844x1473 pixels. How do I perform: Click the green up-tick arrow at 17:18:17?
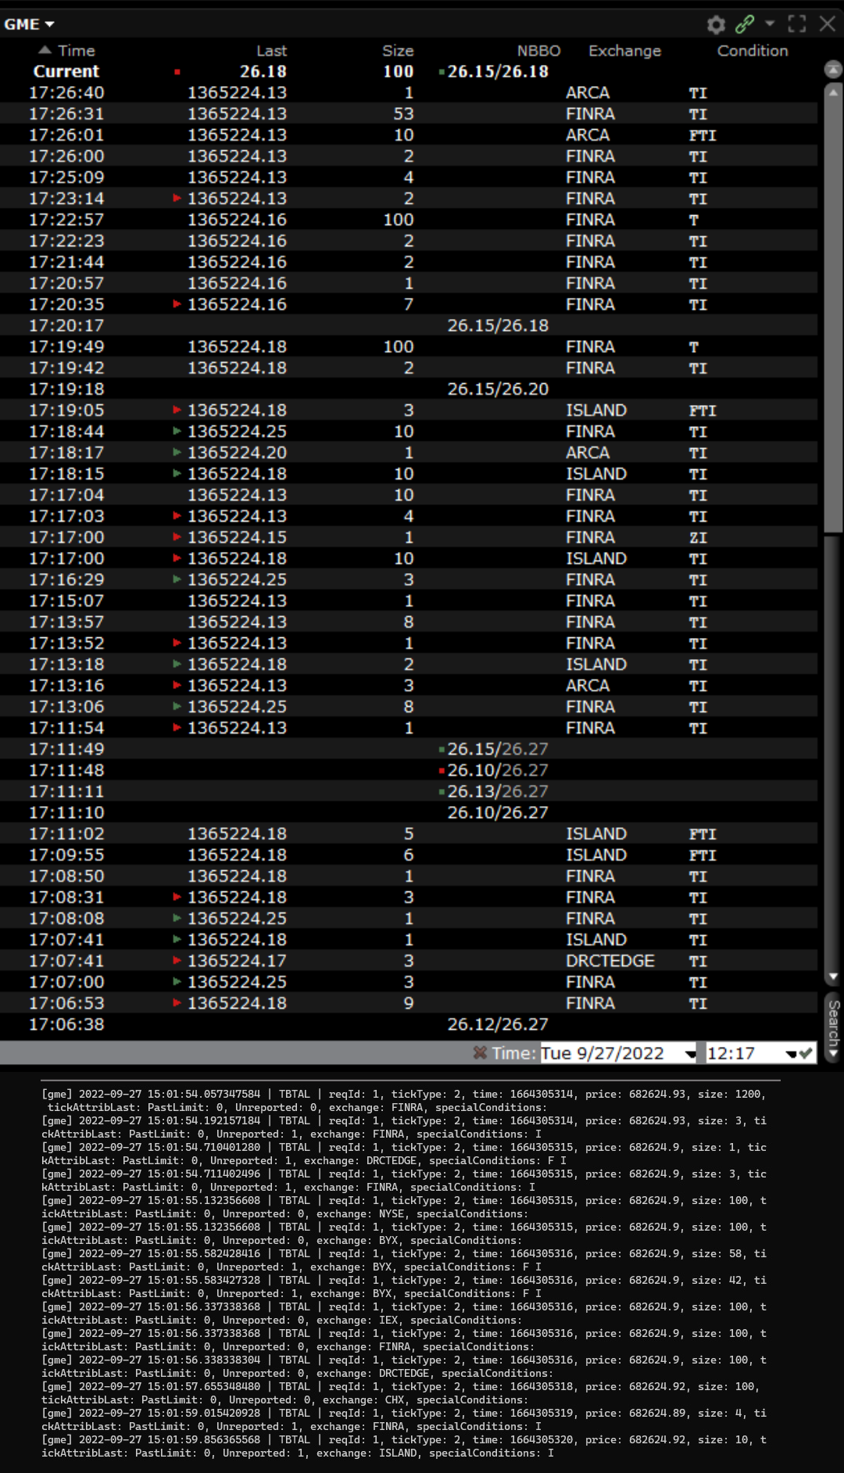(177, 452)
